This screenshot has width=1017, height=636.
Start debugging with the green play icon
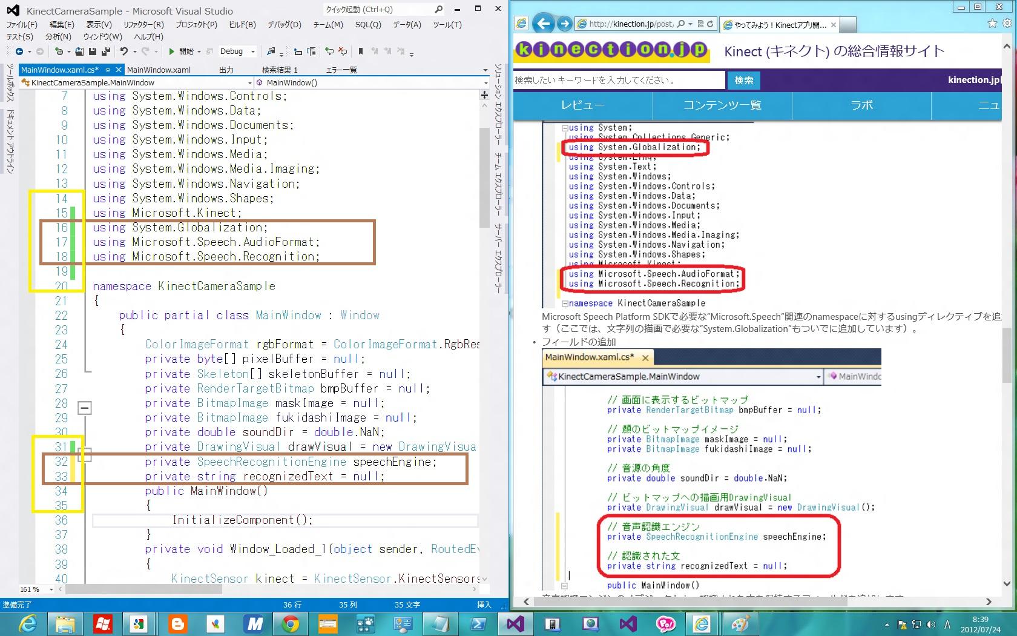[172, 51]
